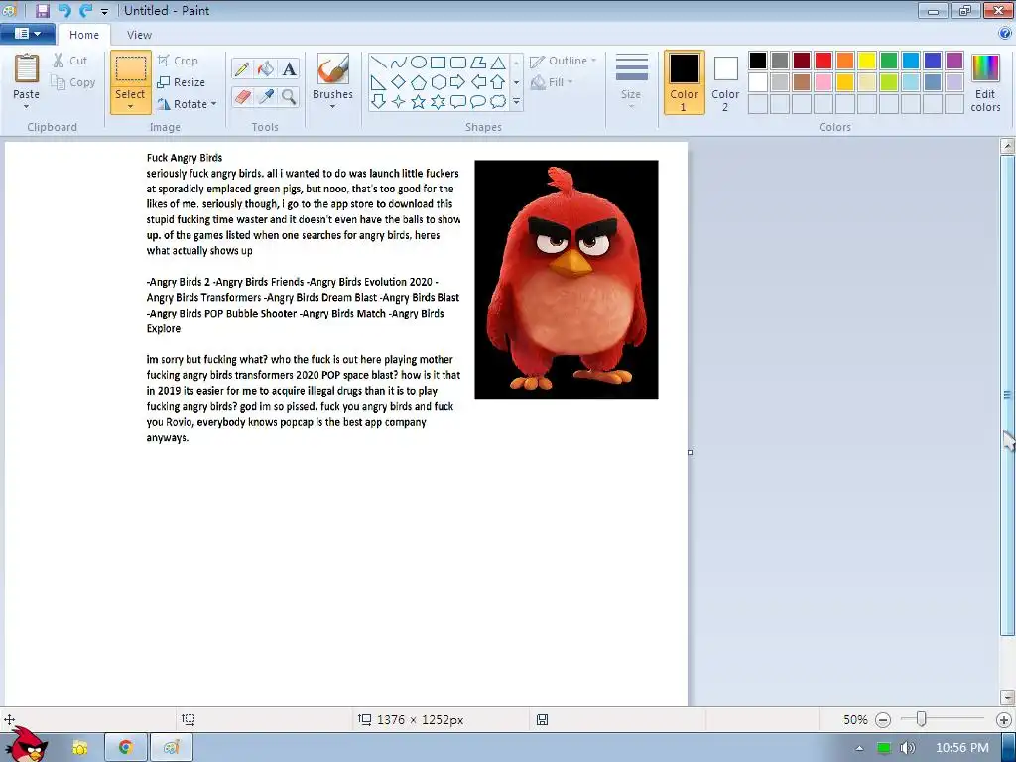Select the Color picker eyedropper

(266, 97)
